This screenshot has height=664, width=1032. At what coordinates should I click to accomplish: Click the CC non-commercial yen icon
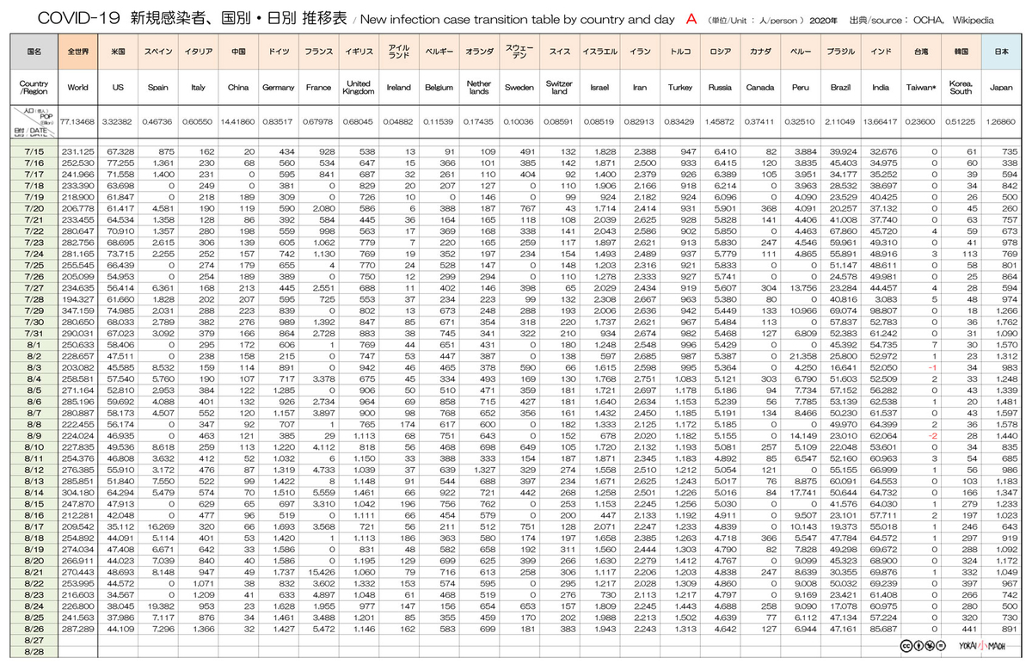point(929,645)
